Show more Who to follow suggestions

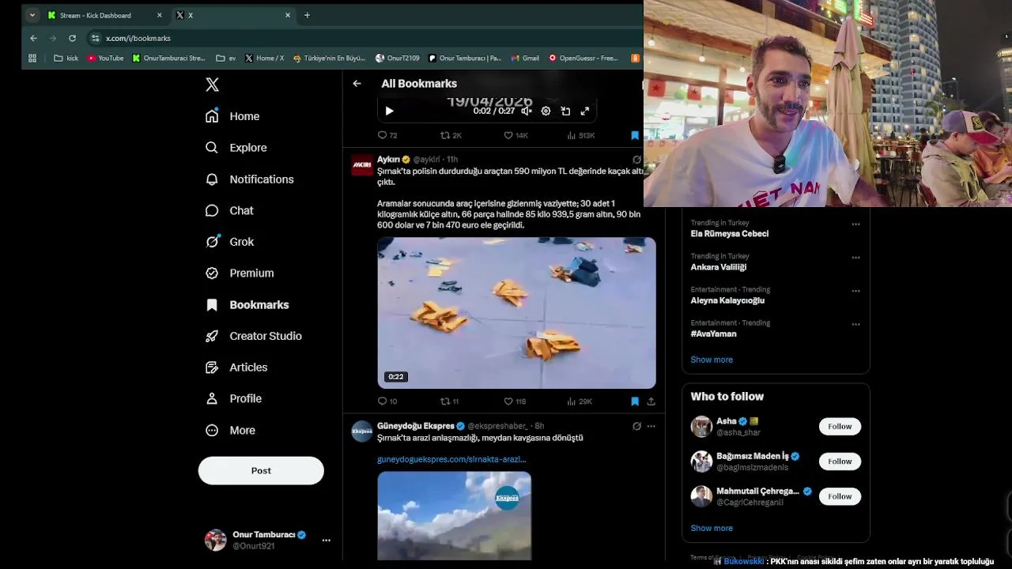coord(712,528)
